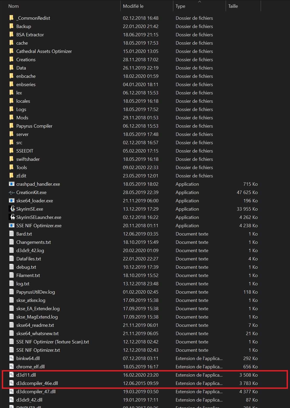Image resolution: width=290 pixels, height=408 pixels.
Task: Click the date 12.06.2015 09:59
Action: [x=141, y=383]
